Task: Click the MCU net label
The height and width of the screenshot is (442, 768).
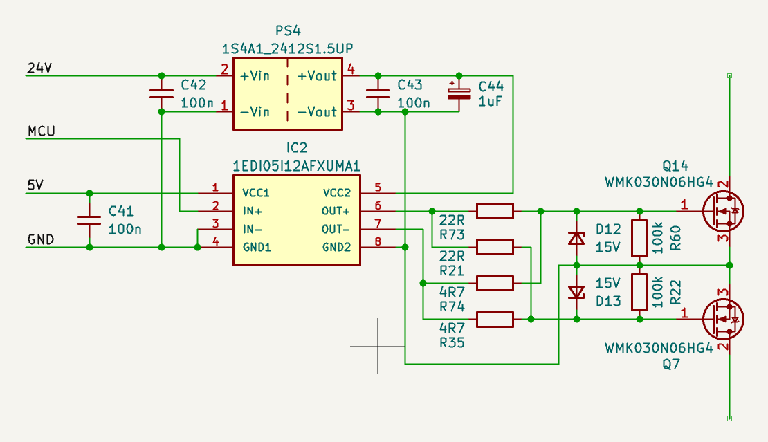Action: point(41,131)
